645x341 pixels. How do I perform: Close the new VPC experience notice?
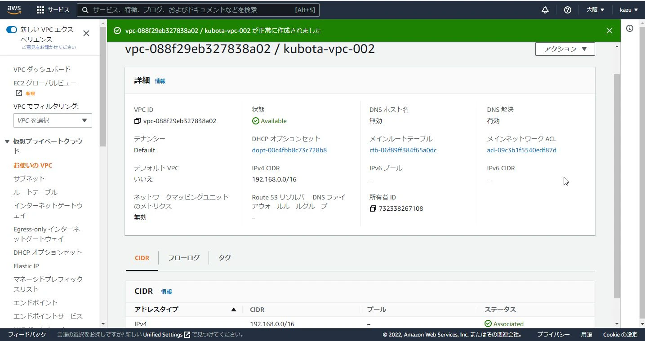(x=86, y=33)
